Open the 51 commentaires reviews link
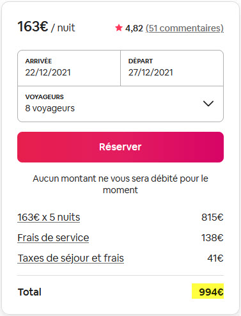Image resolution: width=241 pixels, height=316 pixels. [x=185, y=28]
